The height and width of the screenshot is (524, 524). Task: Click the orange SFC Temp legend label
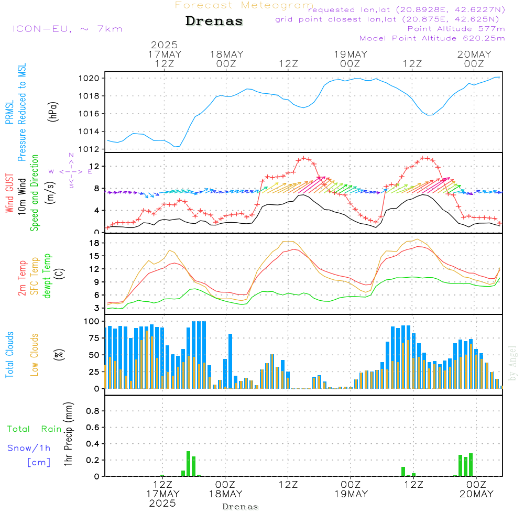click(35, 276)
